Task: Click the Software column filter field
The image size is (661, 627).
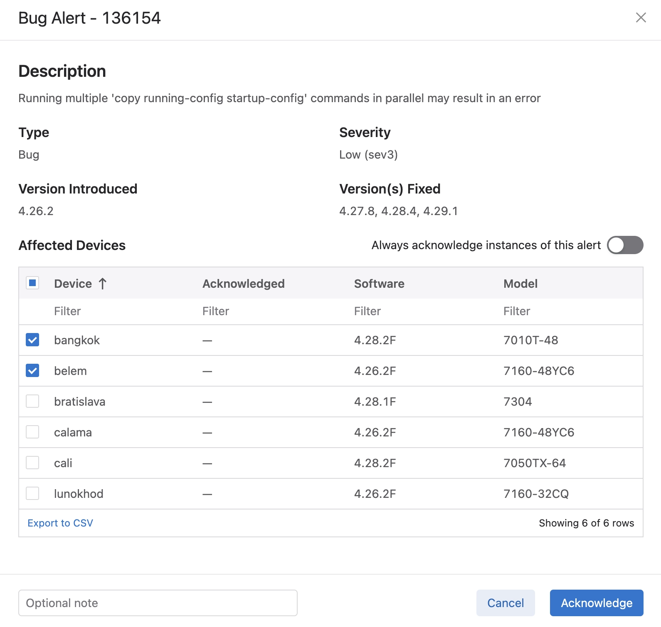Action: click(420, 311)
